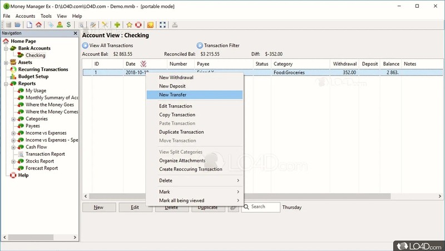Expand the Assets tree node
445x251 pixels.
(6, 63)
